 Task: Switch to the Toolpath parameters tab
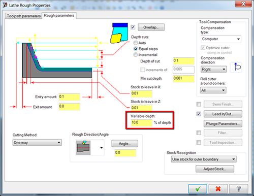click(23, 16)
